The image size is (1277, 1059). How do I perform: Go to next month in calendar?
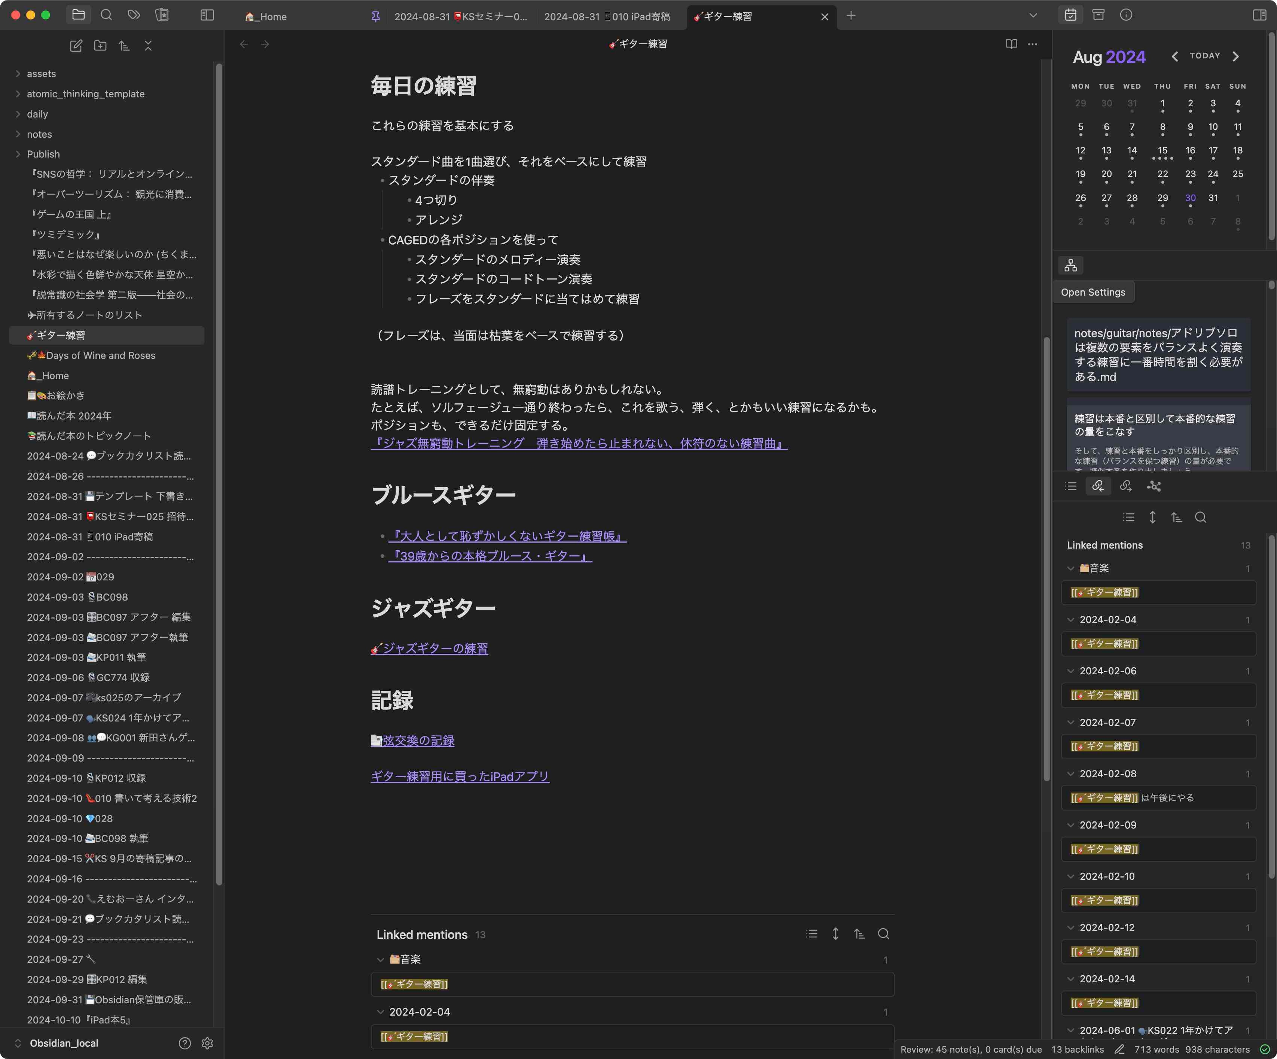(x=1236, y=57)
